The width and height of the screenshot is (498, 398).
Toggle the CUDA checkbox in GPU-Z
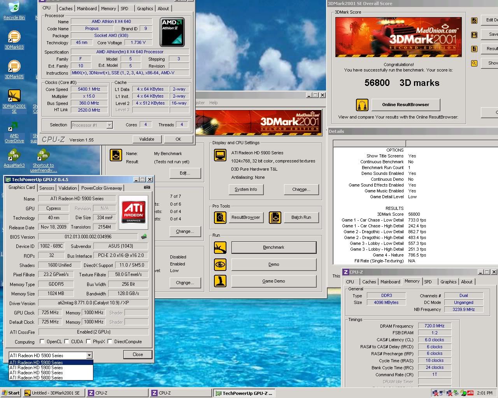click(67, 342)
